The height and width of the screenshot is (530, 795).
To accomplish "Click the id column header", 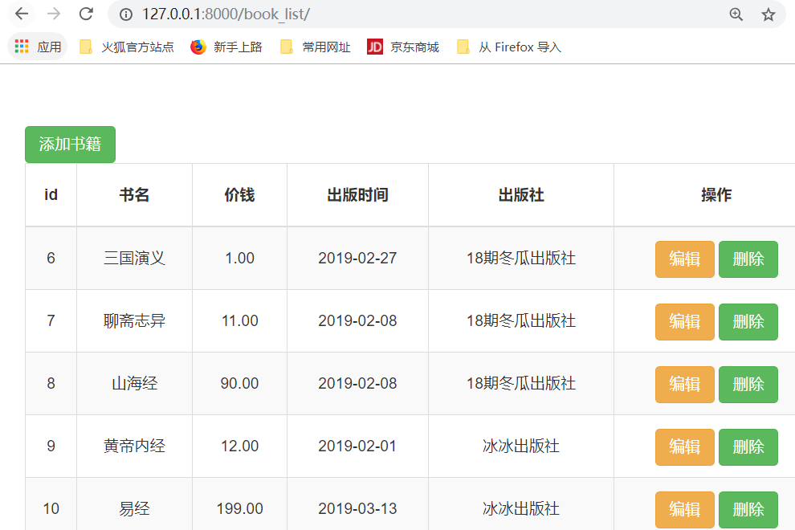I will [51, 195].
